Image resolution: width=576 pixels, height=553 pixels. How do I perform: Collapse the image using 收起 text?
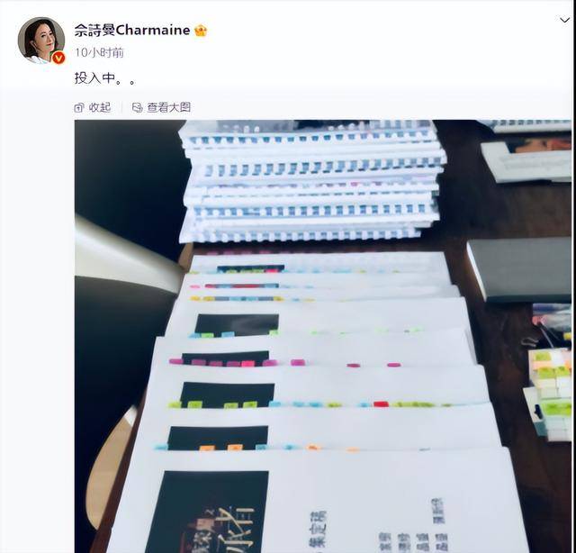[x=100, y=107]
